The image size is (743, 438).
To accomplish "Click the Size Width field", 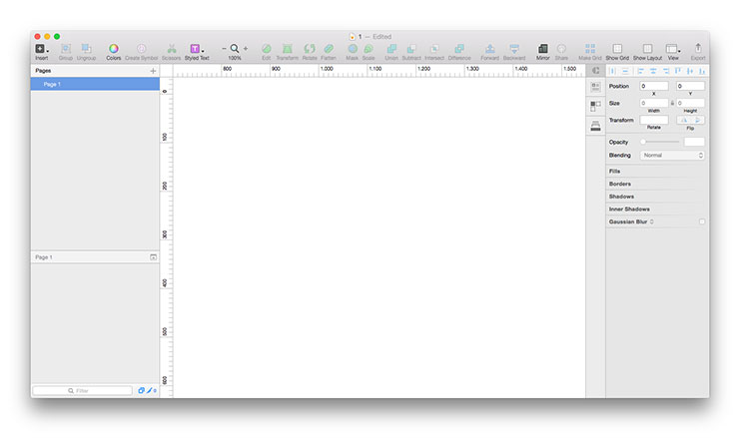I will point(654,103).
